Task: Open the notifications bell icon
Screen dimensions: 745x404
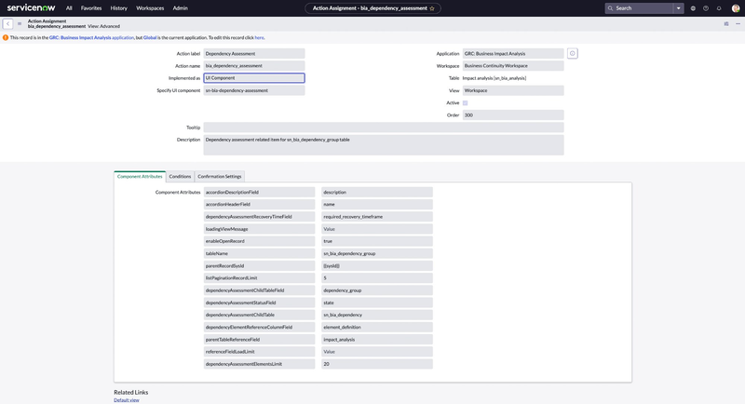Action: pyautogui.click(x=719, y=8)
